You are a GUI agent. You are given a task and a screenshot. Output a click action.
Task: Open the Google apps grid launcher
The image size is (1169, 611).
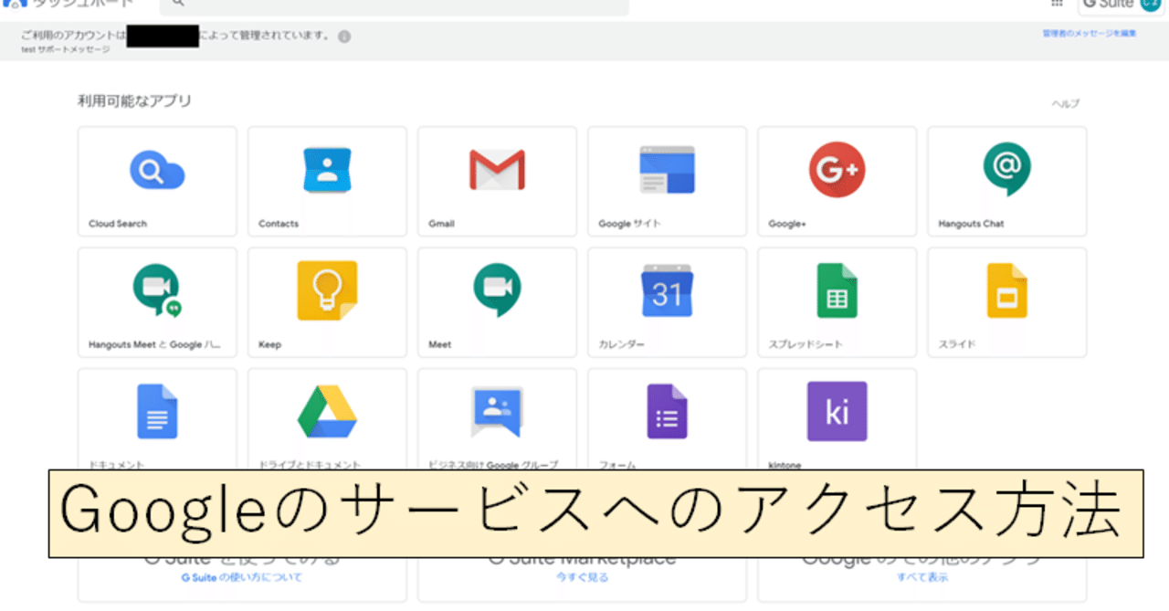pos(1057,4)
